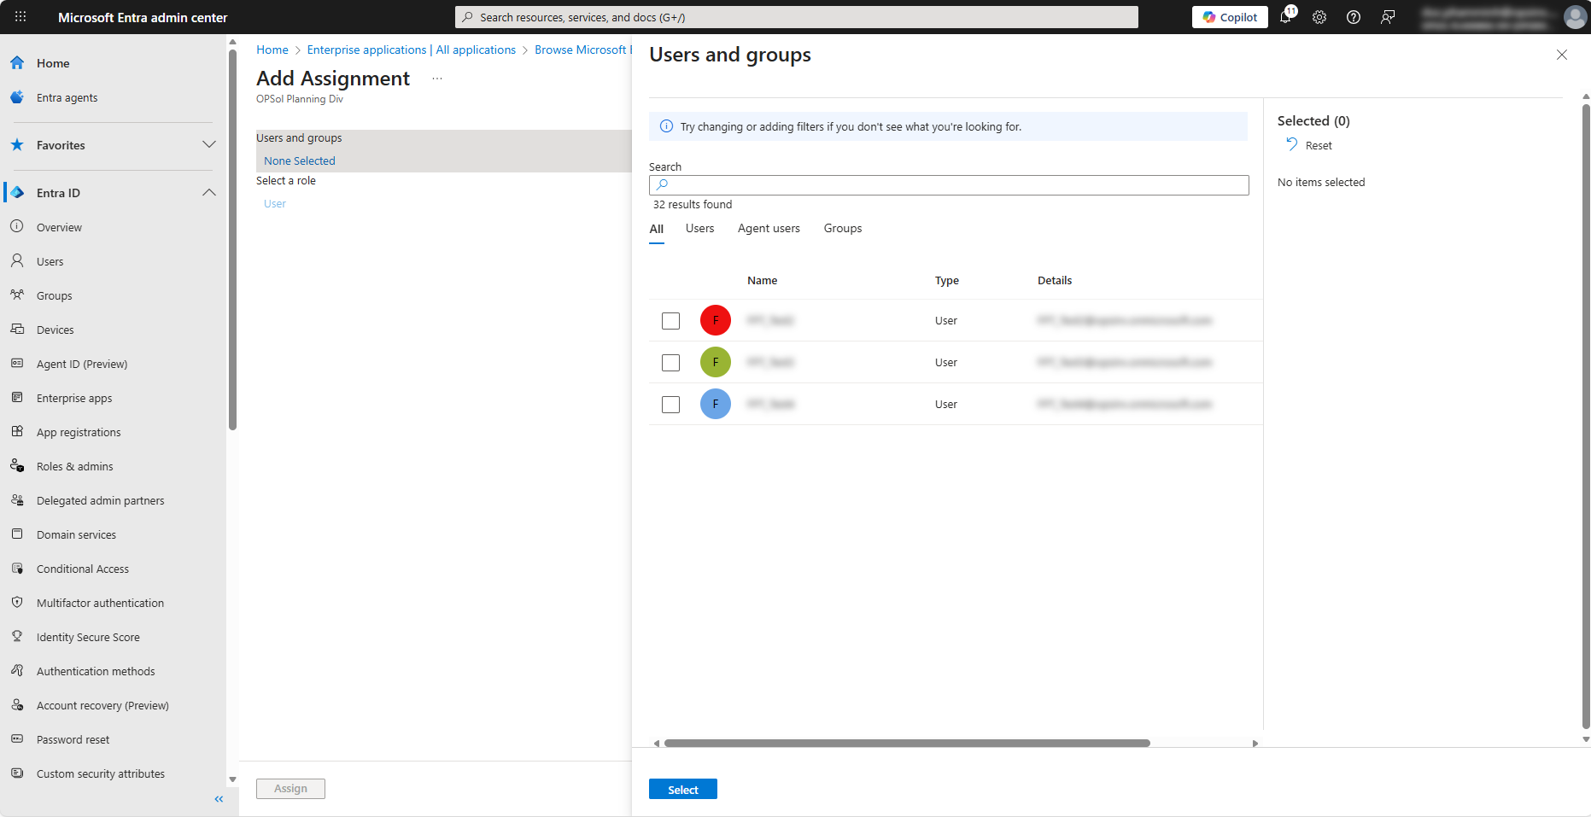
Task: Click the horizontal scrollbar in results list
Action: pyautogui.click(x=906, y=744)
